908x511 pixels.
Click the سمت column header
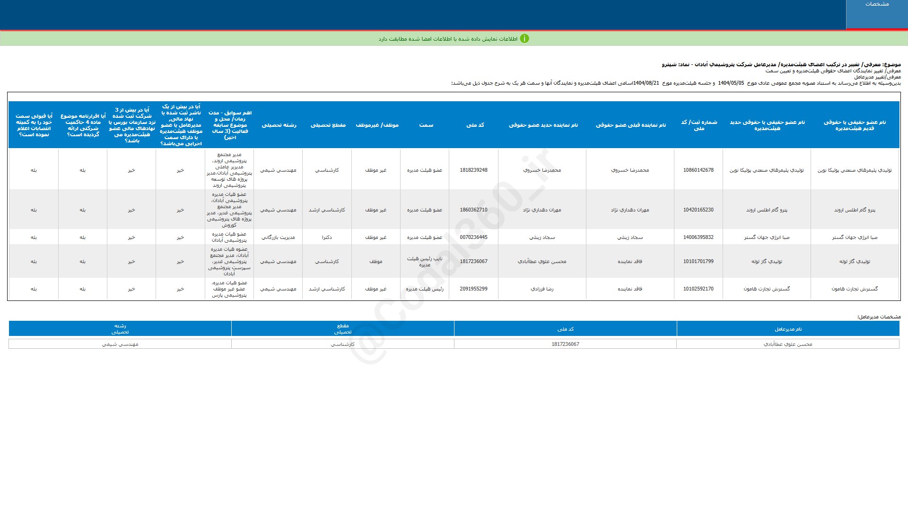(426, 125)
